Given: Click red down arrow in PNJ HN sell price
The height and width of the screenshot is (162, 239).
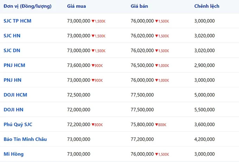Looking at the screenshot, I should pos(156,80).
